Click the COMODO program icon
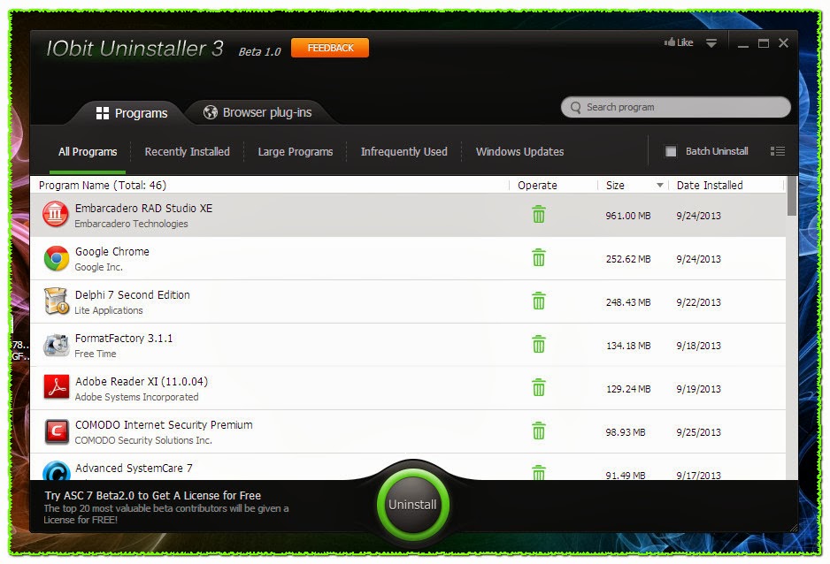The height and width of the screenshot is (564, 830). [x=56, y=432]
